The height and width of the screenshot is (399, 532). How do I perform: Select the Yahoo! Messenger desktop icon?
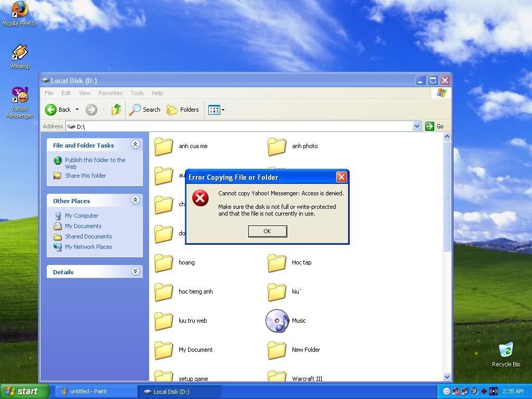pyautogui.click(x=20, y=97)
